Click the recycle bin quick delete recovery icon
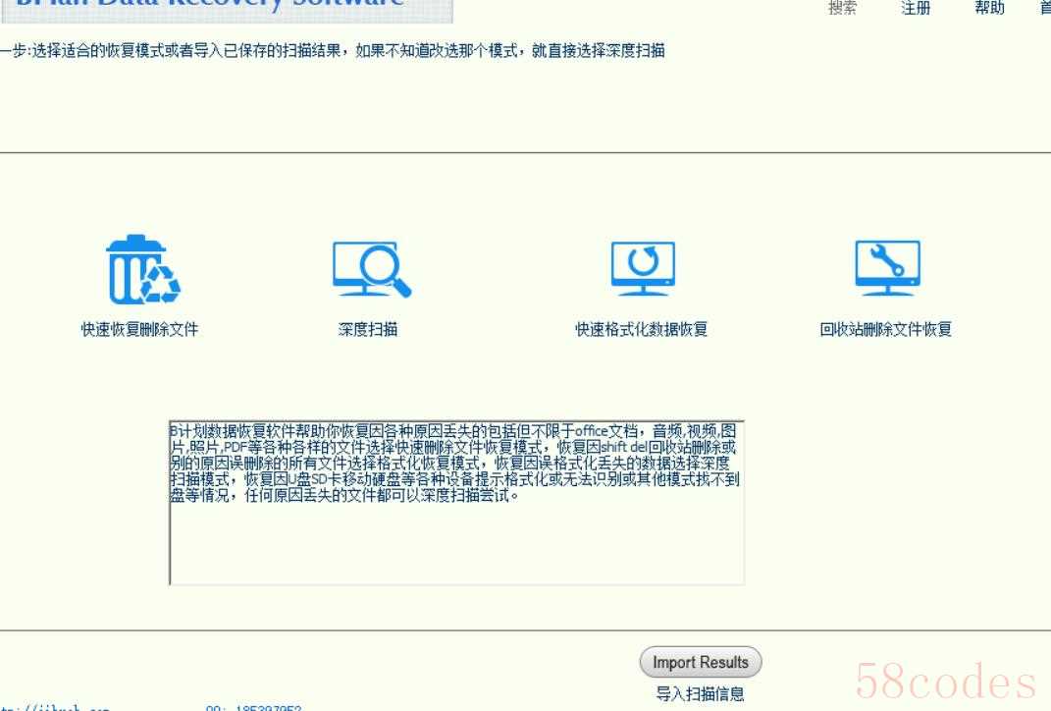 142,269
